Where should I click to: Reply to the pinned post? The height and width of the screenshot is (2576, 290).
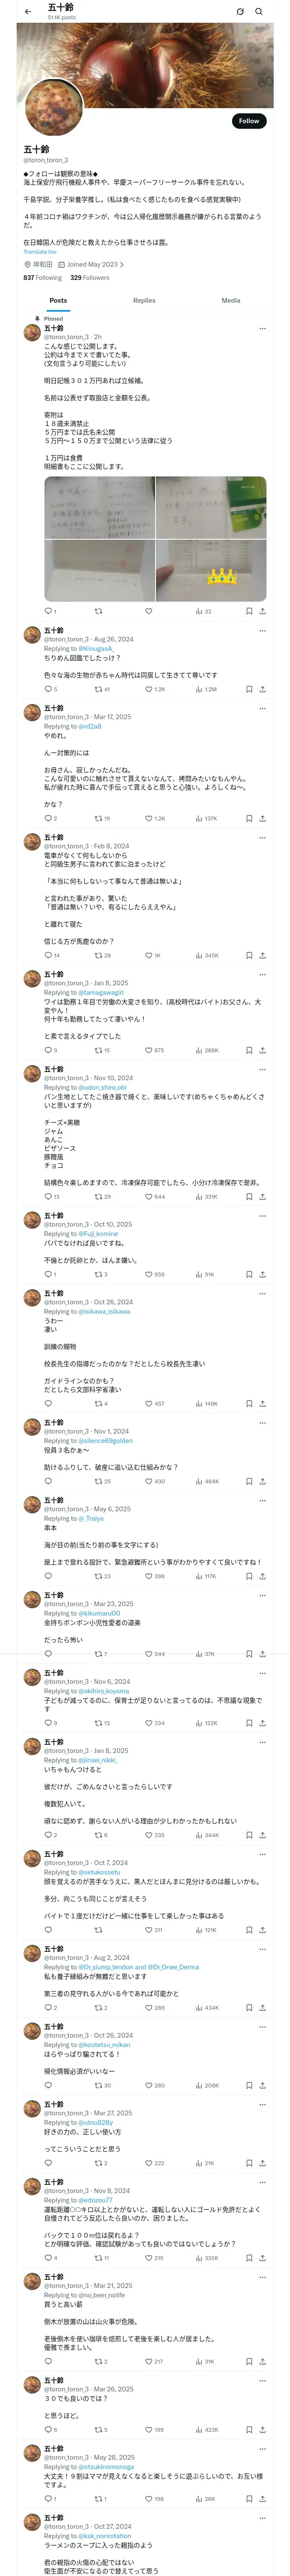(x=48, y=611)
